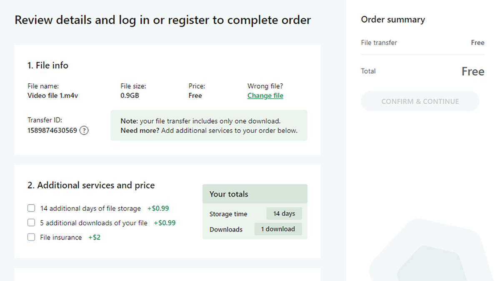Click the note about only one download
The image size is (500, 281).
tap(209, 126)
